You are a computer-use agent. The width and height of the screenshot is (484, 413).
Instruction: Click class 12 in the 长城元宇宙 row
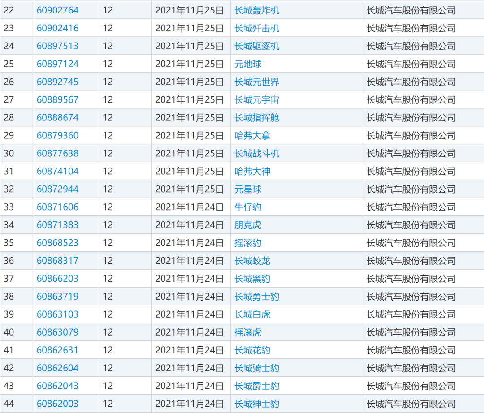108,99
